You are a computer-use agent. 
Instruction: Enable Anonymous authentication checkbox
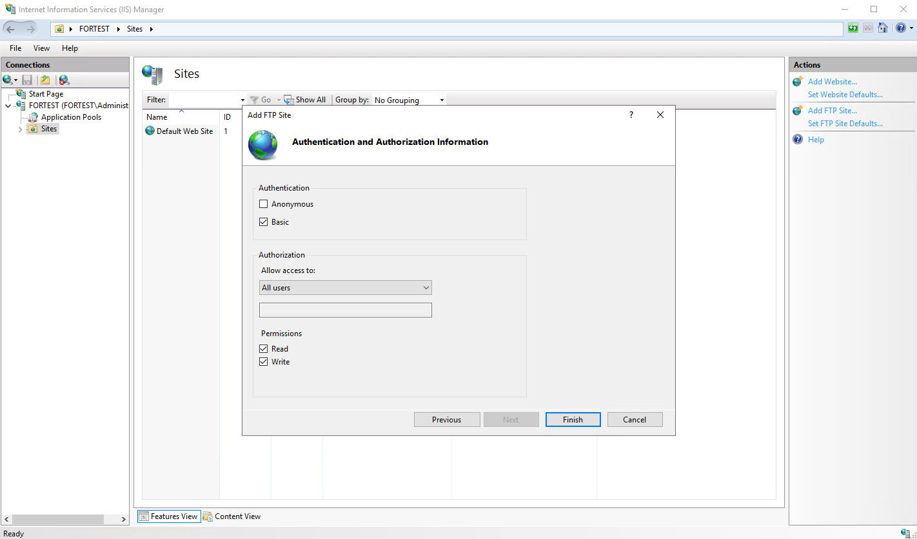coord(263,204)
